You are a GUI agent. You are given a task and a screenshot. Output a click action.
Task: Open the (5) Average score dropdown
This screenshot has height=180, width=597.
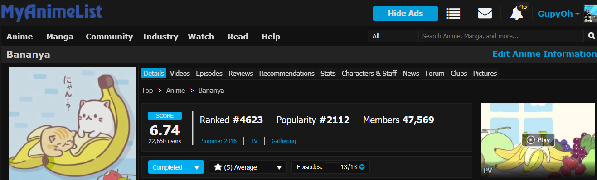point(248,167)
